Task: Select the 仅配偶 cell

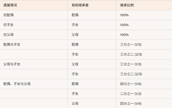Action: point(8,15)
